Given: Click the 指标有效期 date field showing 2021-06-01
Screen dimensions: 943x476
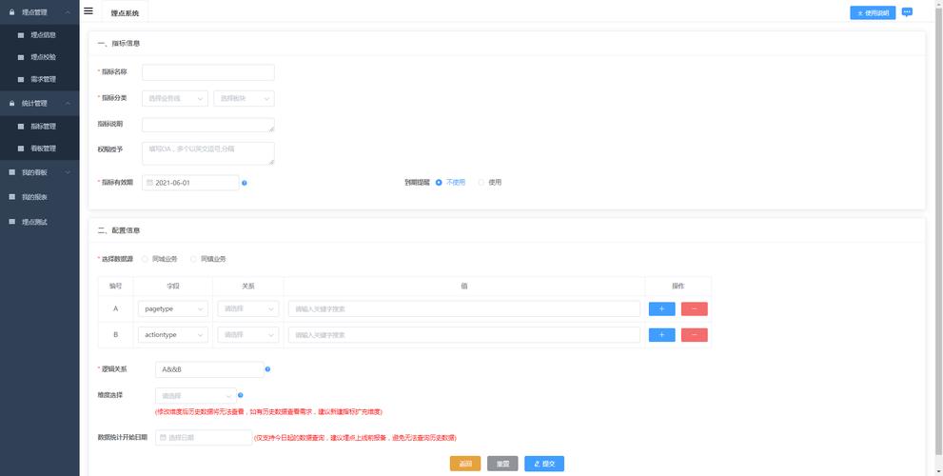Looking at the screenshot, I should [190, 183].
